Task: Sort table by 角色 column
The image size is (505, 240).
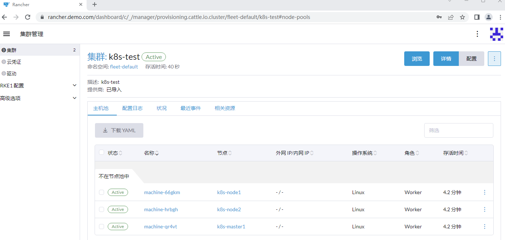Action: point(412,153)
